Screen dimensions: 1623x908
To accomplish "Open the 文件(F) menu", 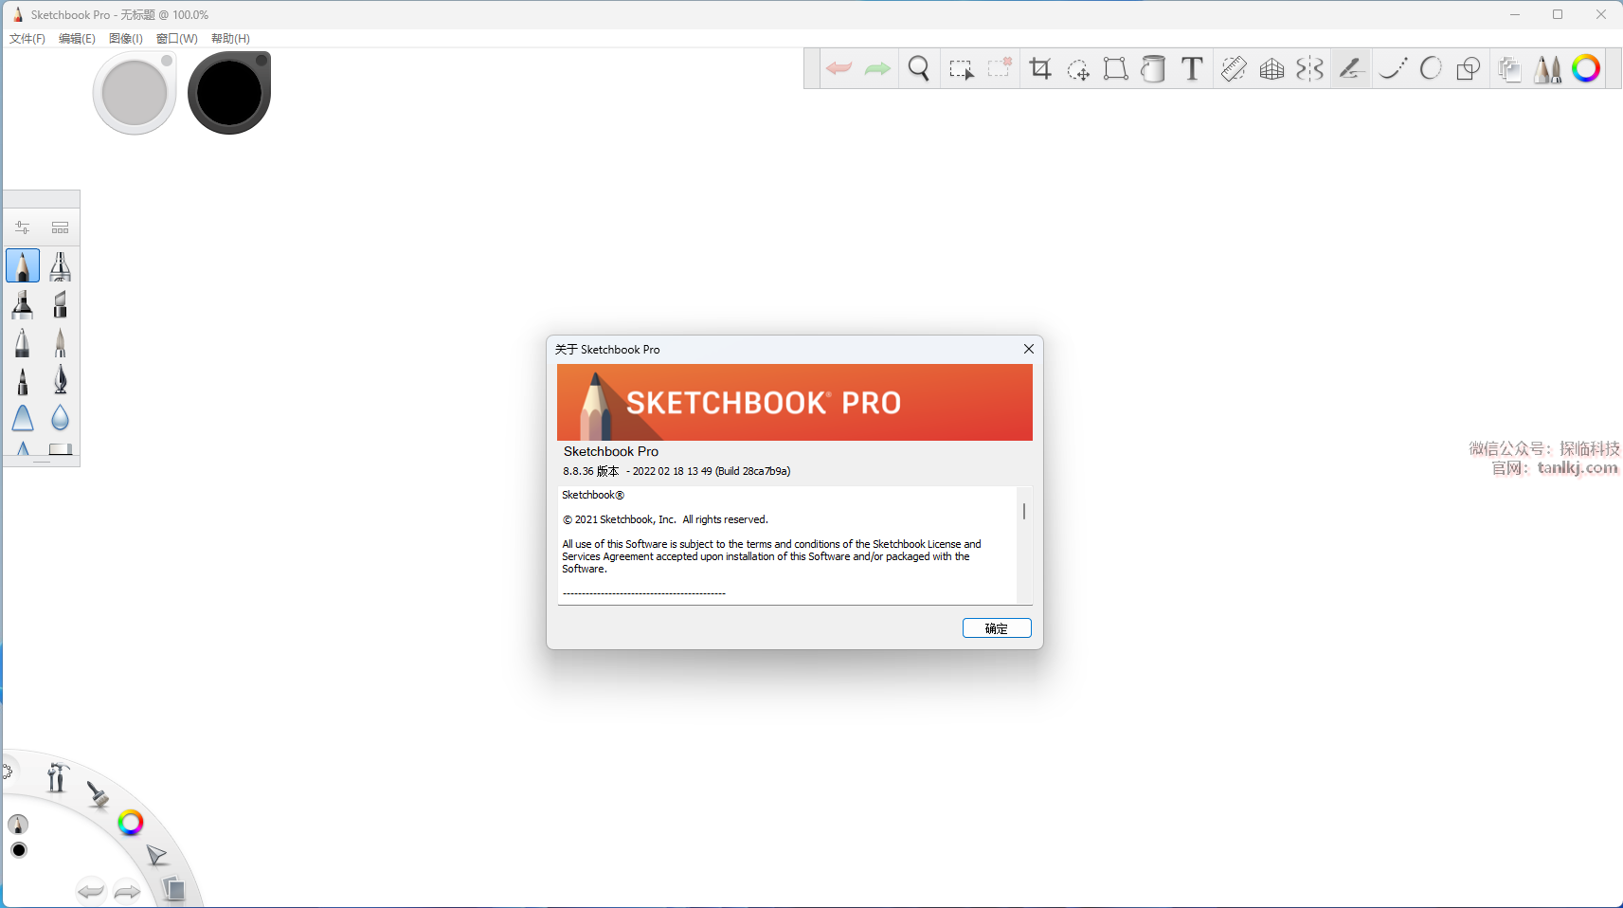I will (x=27, y=39).
